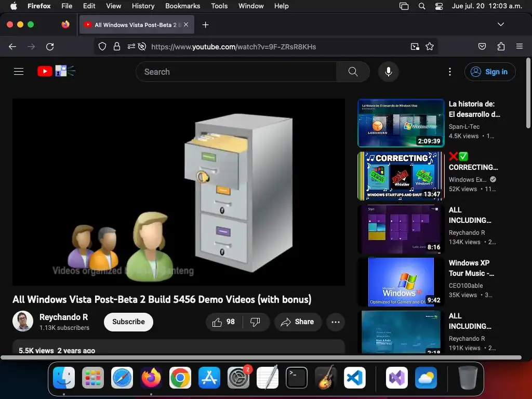Open site permissions icon in address bar
The image size is (532, 399).
coord(131,46)
